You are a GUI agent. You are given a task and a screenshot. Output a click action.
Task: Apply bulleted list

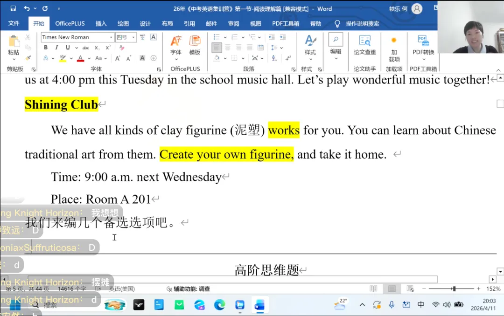[217, 37]
